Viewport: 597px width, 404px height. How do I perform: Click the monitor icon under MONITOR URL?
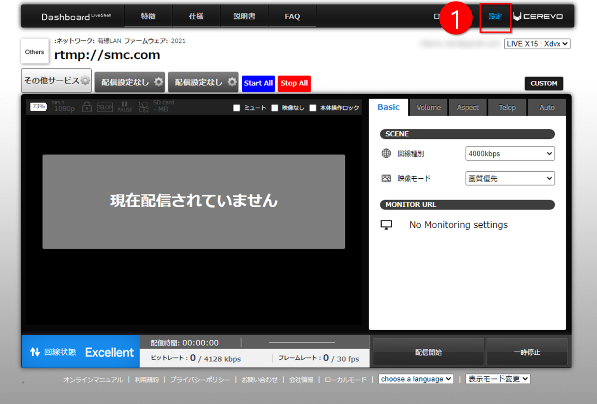tap(386, 225)
